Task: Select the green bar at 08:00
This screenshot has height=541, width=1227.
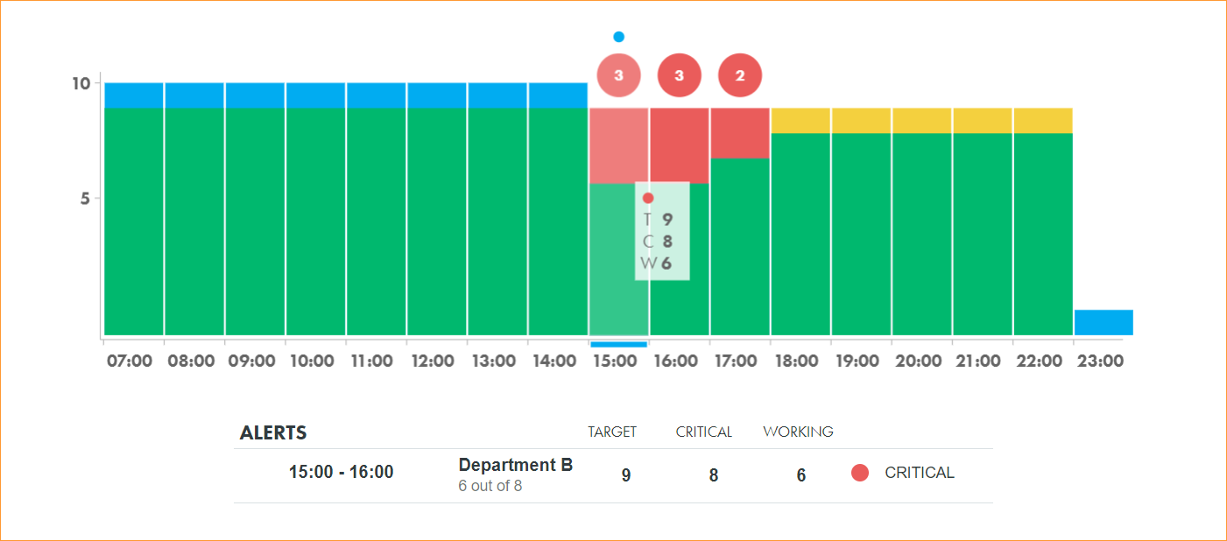Action: 194,221
